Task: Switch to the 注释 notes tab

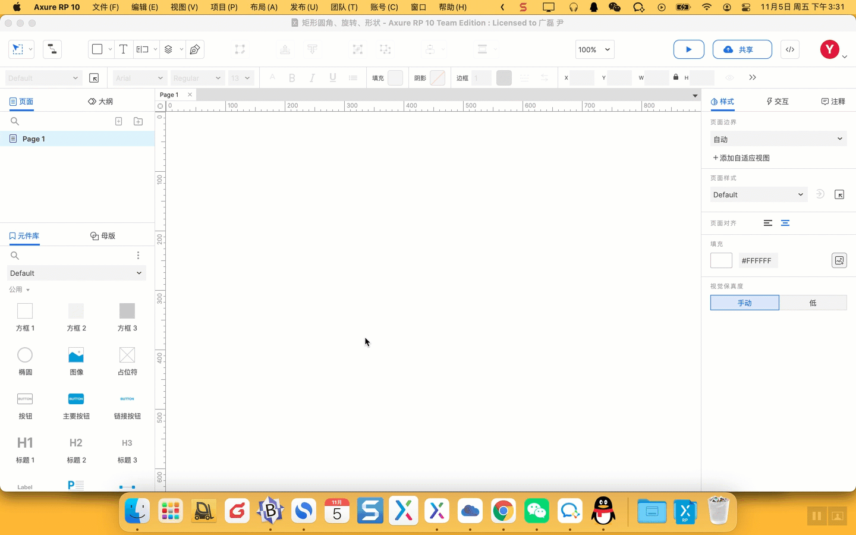Action: point(833,102)
